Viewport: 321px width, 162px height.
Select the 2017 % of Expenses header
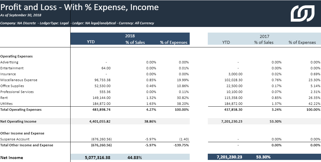click(302, 42)
